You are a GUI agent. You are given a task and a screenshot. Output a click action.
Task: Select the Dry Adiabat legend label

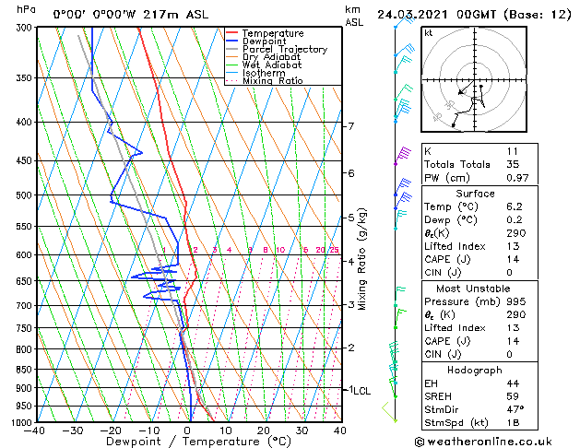coord(271,57)
